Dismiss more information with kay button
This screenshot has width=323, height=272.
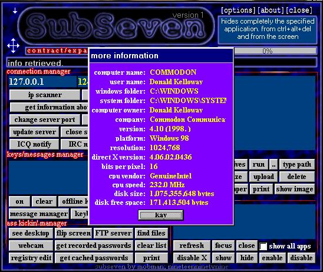click(x=161, y=215)
